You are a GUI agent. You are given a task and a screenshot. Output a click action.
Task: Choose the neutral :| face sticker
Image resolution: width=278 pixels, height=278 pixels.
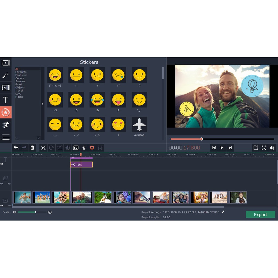[x=76, y=75]
